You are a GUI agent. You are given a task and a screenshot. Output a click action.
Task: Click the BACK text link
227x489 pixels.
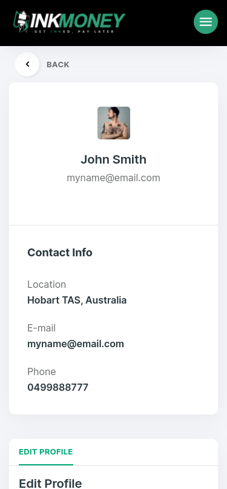(58, 65)
